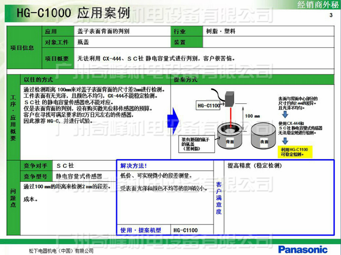Click the 客户满意度 vertical label

[x=219, y=198]
